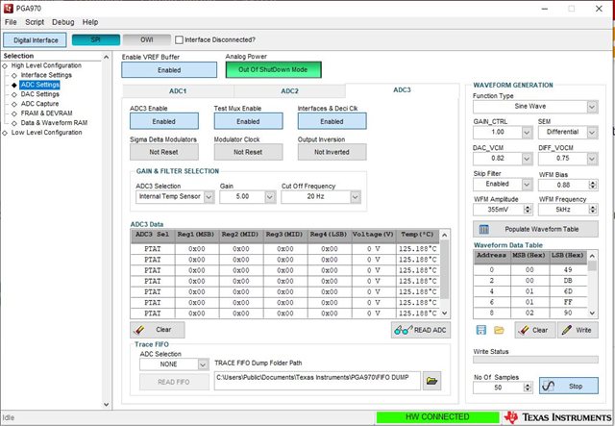The width and height of the screenshot is (615, 426).
Task: Click the No Of Samples stepper arrows
Action: (528, 388)
